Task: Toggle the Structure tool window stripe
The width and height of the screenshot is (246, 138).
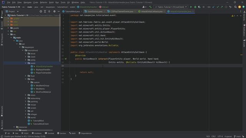Action: coord(2,124)
